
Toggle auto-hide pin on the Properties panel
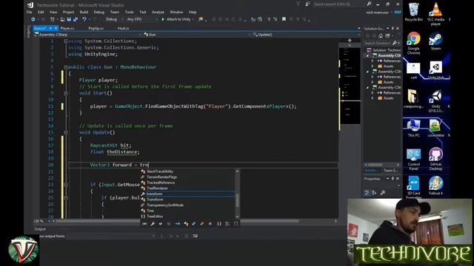point(393,179)
